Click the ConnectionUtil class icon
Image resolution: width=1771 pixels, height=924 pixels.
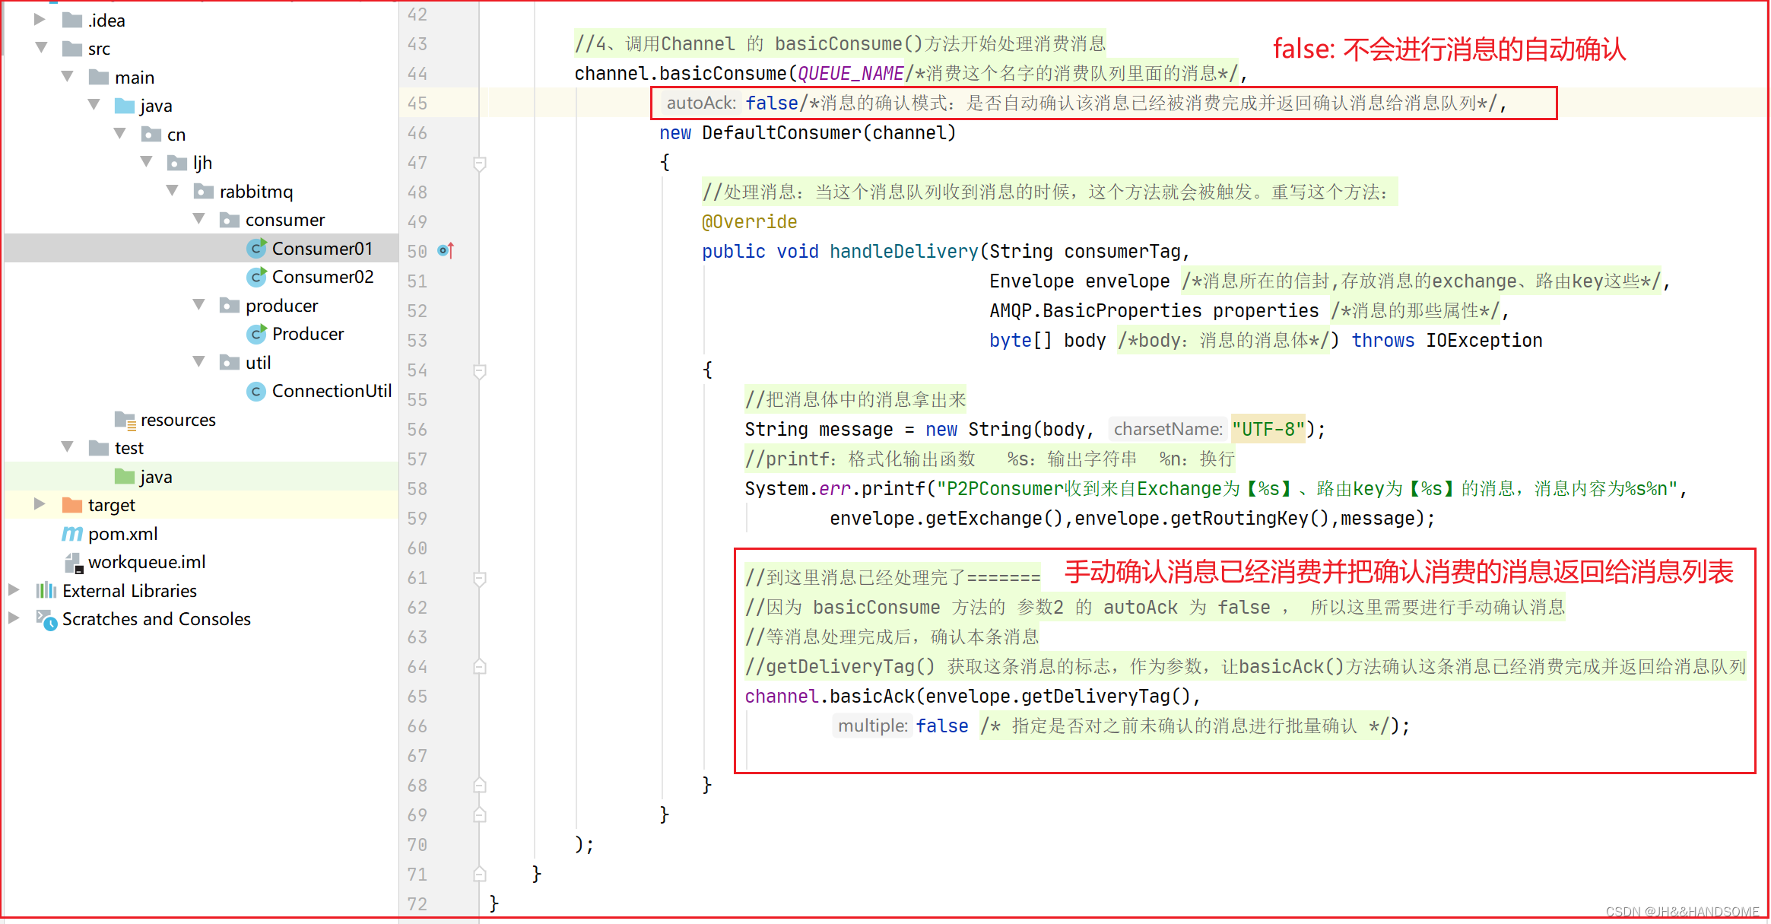[x=256, y=391]
